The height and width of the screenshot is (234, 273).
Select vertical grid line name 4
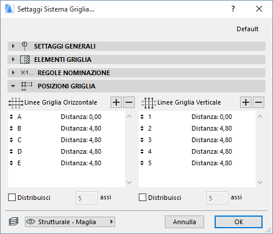click(x=150, y=151)
